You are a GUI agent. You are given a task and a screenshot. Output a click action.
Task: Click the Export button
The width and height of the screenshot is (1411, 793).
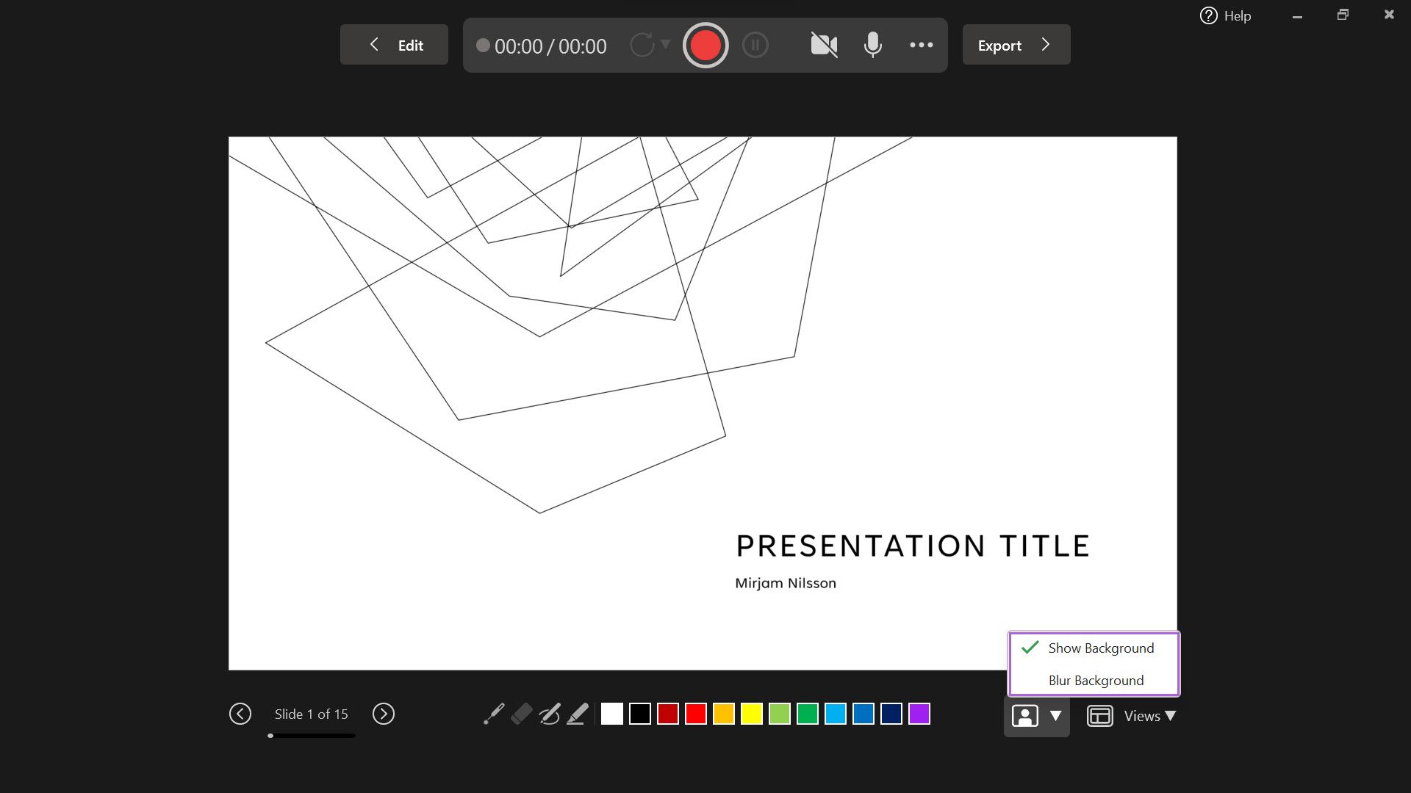(1016, 46)
